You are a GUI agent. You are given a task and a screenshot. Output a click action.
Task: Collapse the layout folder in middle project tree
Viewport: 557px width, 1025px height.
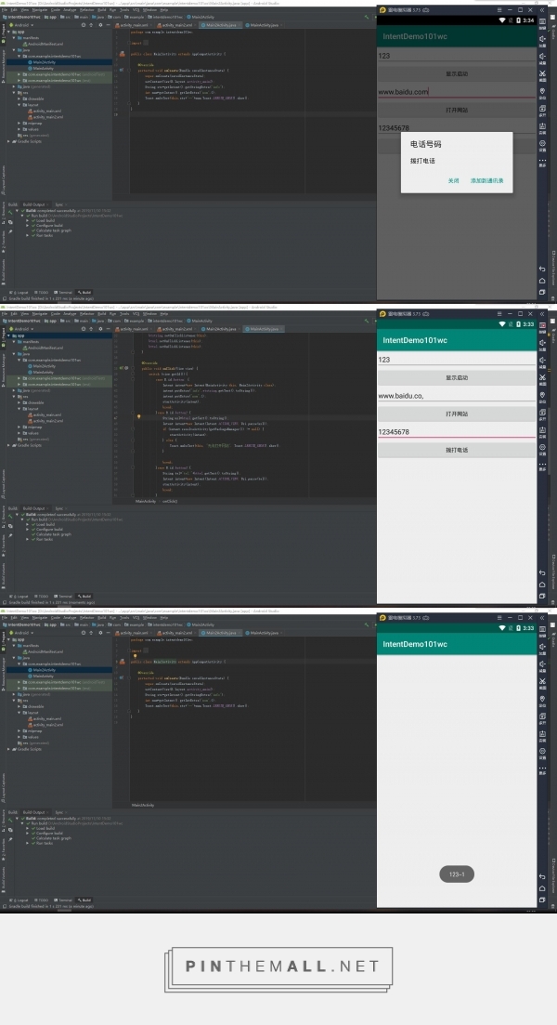[x=19, y=409]
